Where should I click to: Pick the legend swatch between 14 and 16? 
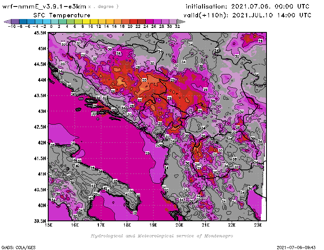coord(110,21)
